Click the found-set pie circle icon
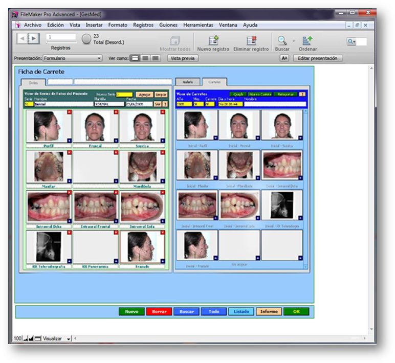395x363 pixels. (x=86, y=39)
